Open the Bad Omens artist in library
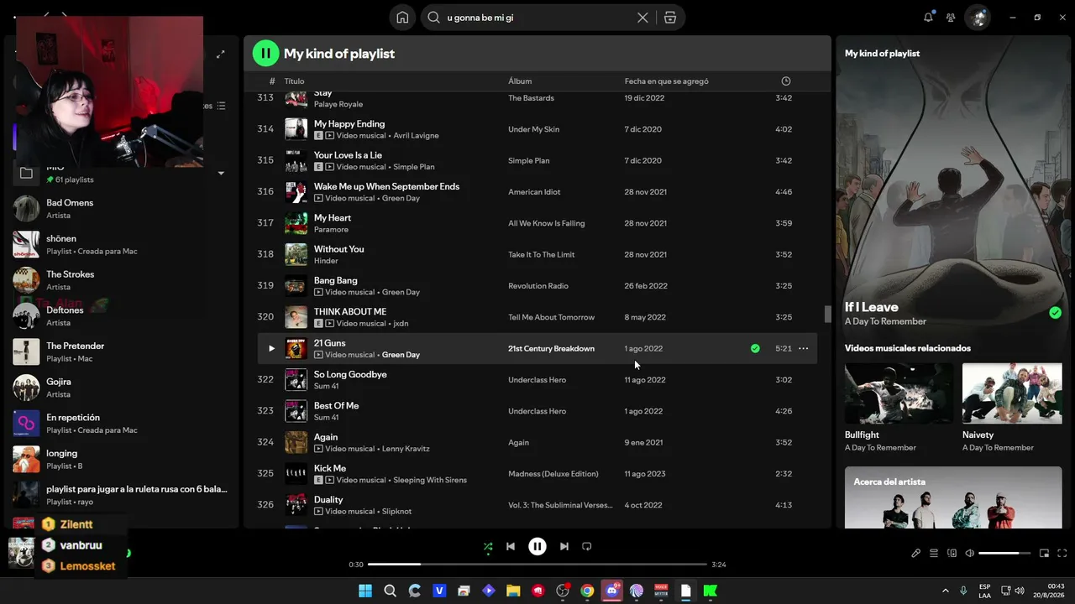 [x=122, y=209]
